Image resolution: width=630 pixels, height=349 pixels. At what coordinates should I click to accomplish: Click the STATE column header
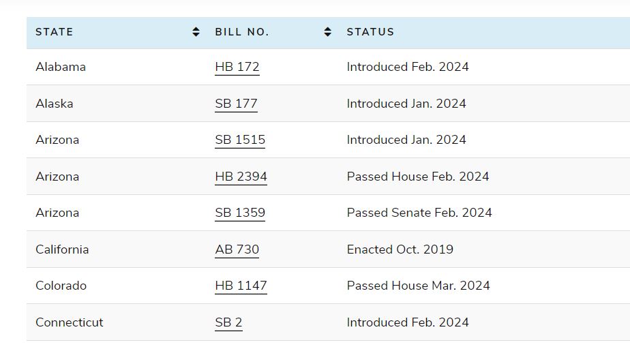coord(55,32)
